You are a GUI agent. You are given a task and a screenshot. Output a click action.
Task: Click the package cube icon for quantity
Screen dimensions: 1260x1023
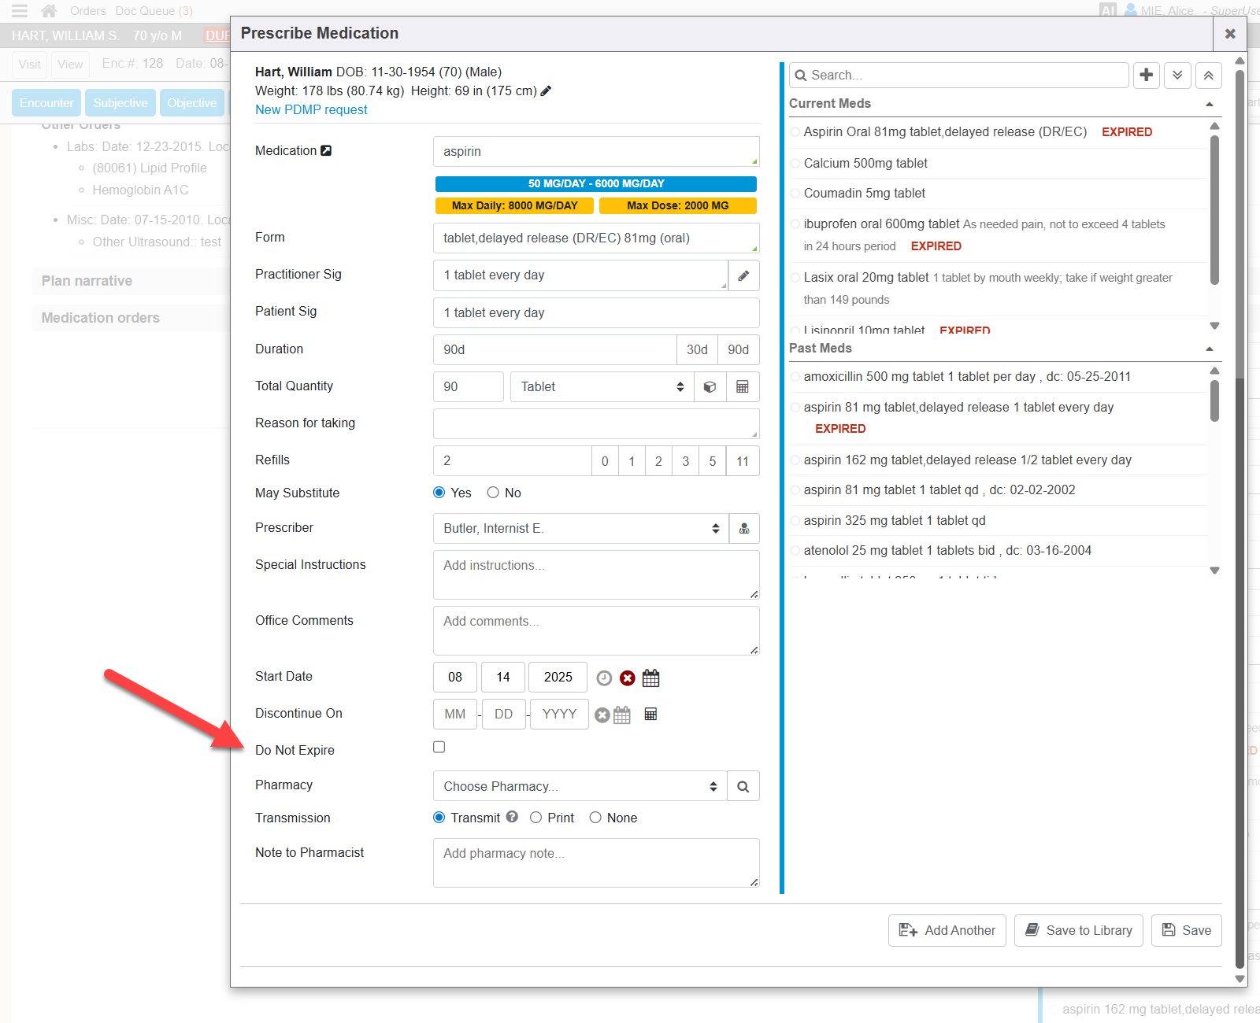click(710, 386)
